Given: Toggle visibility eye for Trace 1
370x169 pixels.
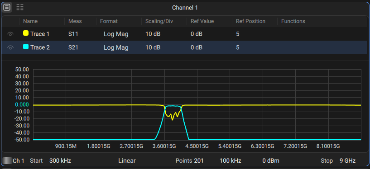Looking at the screenshot, I should coord(10,34).
